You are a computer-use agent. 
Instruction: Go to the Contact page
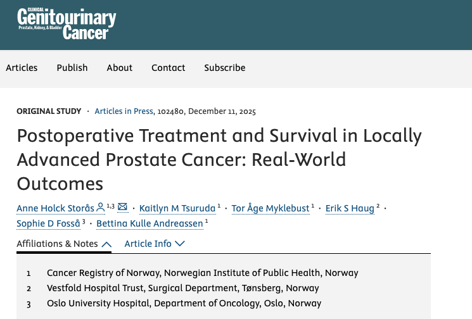tap(169, 68)
